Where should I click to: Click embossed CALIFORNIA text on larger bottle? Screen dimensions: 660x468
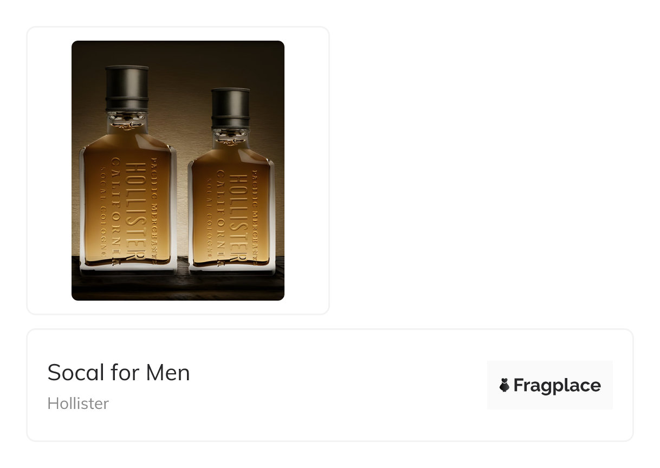pos(116,211)
